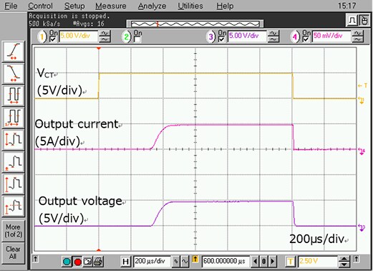This screenshot has width=373, height=271.
Task: Click the Clear All button
Action: (x=13, y=252)
